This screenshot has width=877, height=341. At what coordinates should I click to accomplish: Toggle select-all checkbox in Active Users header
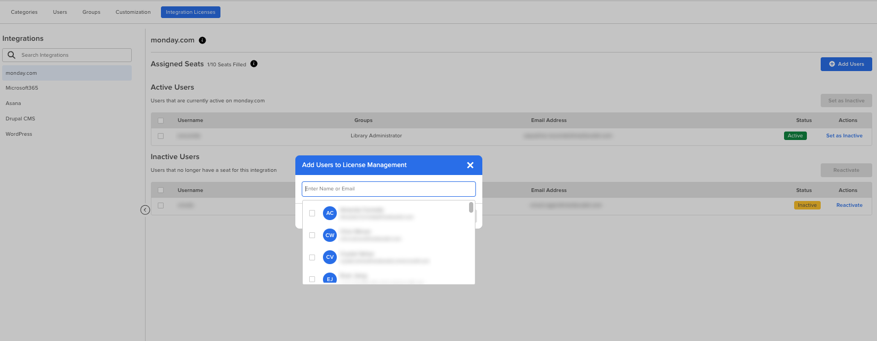coord(161,120)
